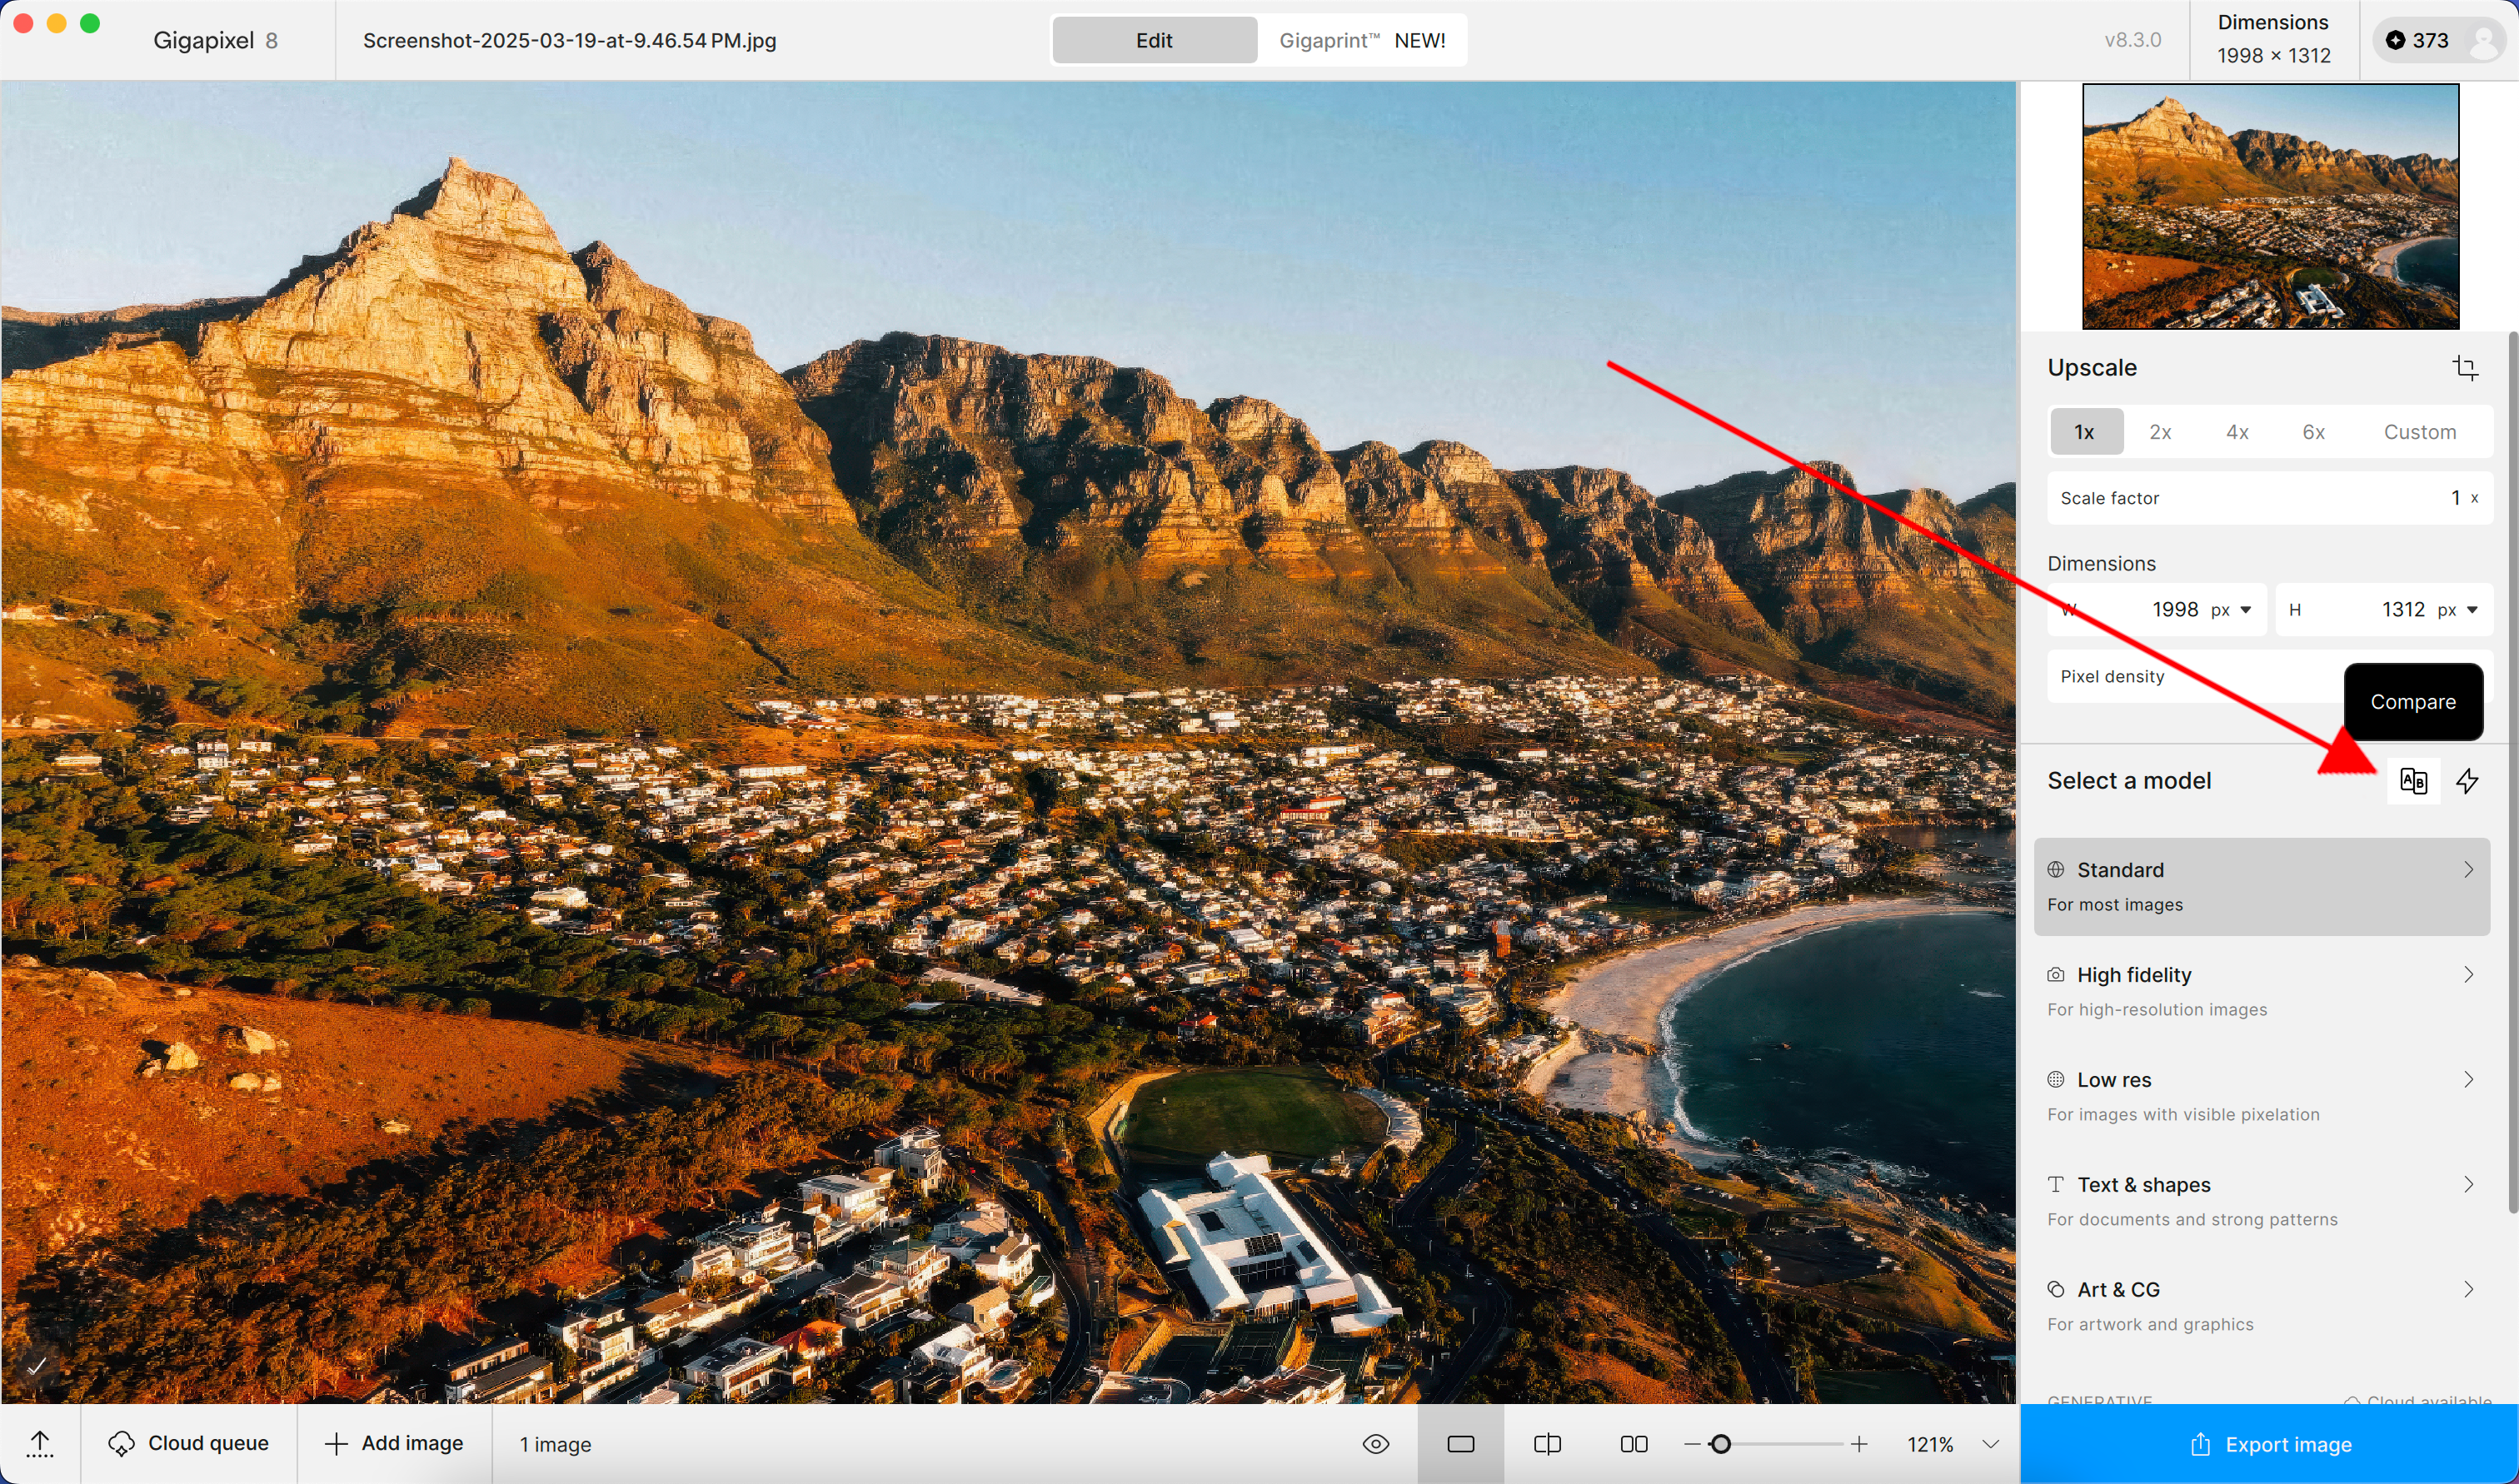Choose the Custom upscale tab
The image size is (2519, 1484).
2419,432
